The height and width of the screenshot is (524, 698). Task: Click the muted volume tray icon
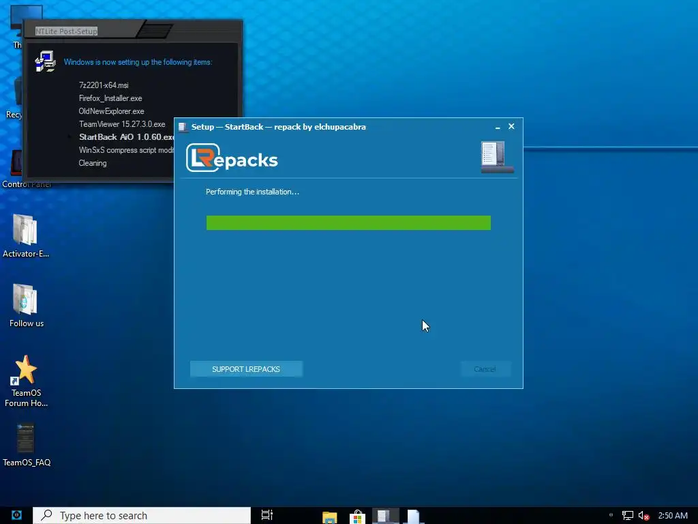643,516
